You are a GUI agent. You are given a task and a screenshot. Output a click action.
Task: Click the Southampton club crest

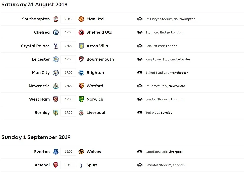(56, 19)
